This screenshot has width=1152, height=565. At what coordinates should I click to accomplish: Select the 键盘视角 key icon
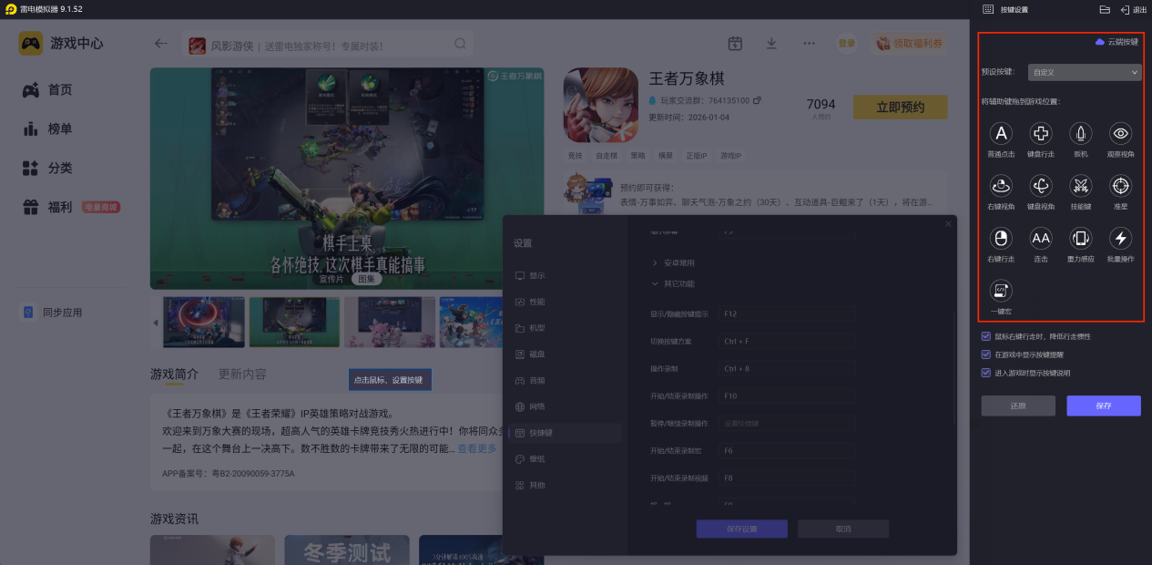(x=1040, y=186)
